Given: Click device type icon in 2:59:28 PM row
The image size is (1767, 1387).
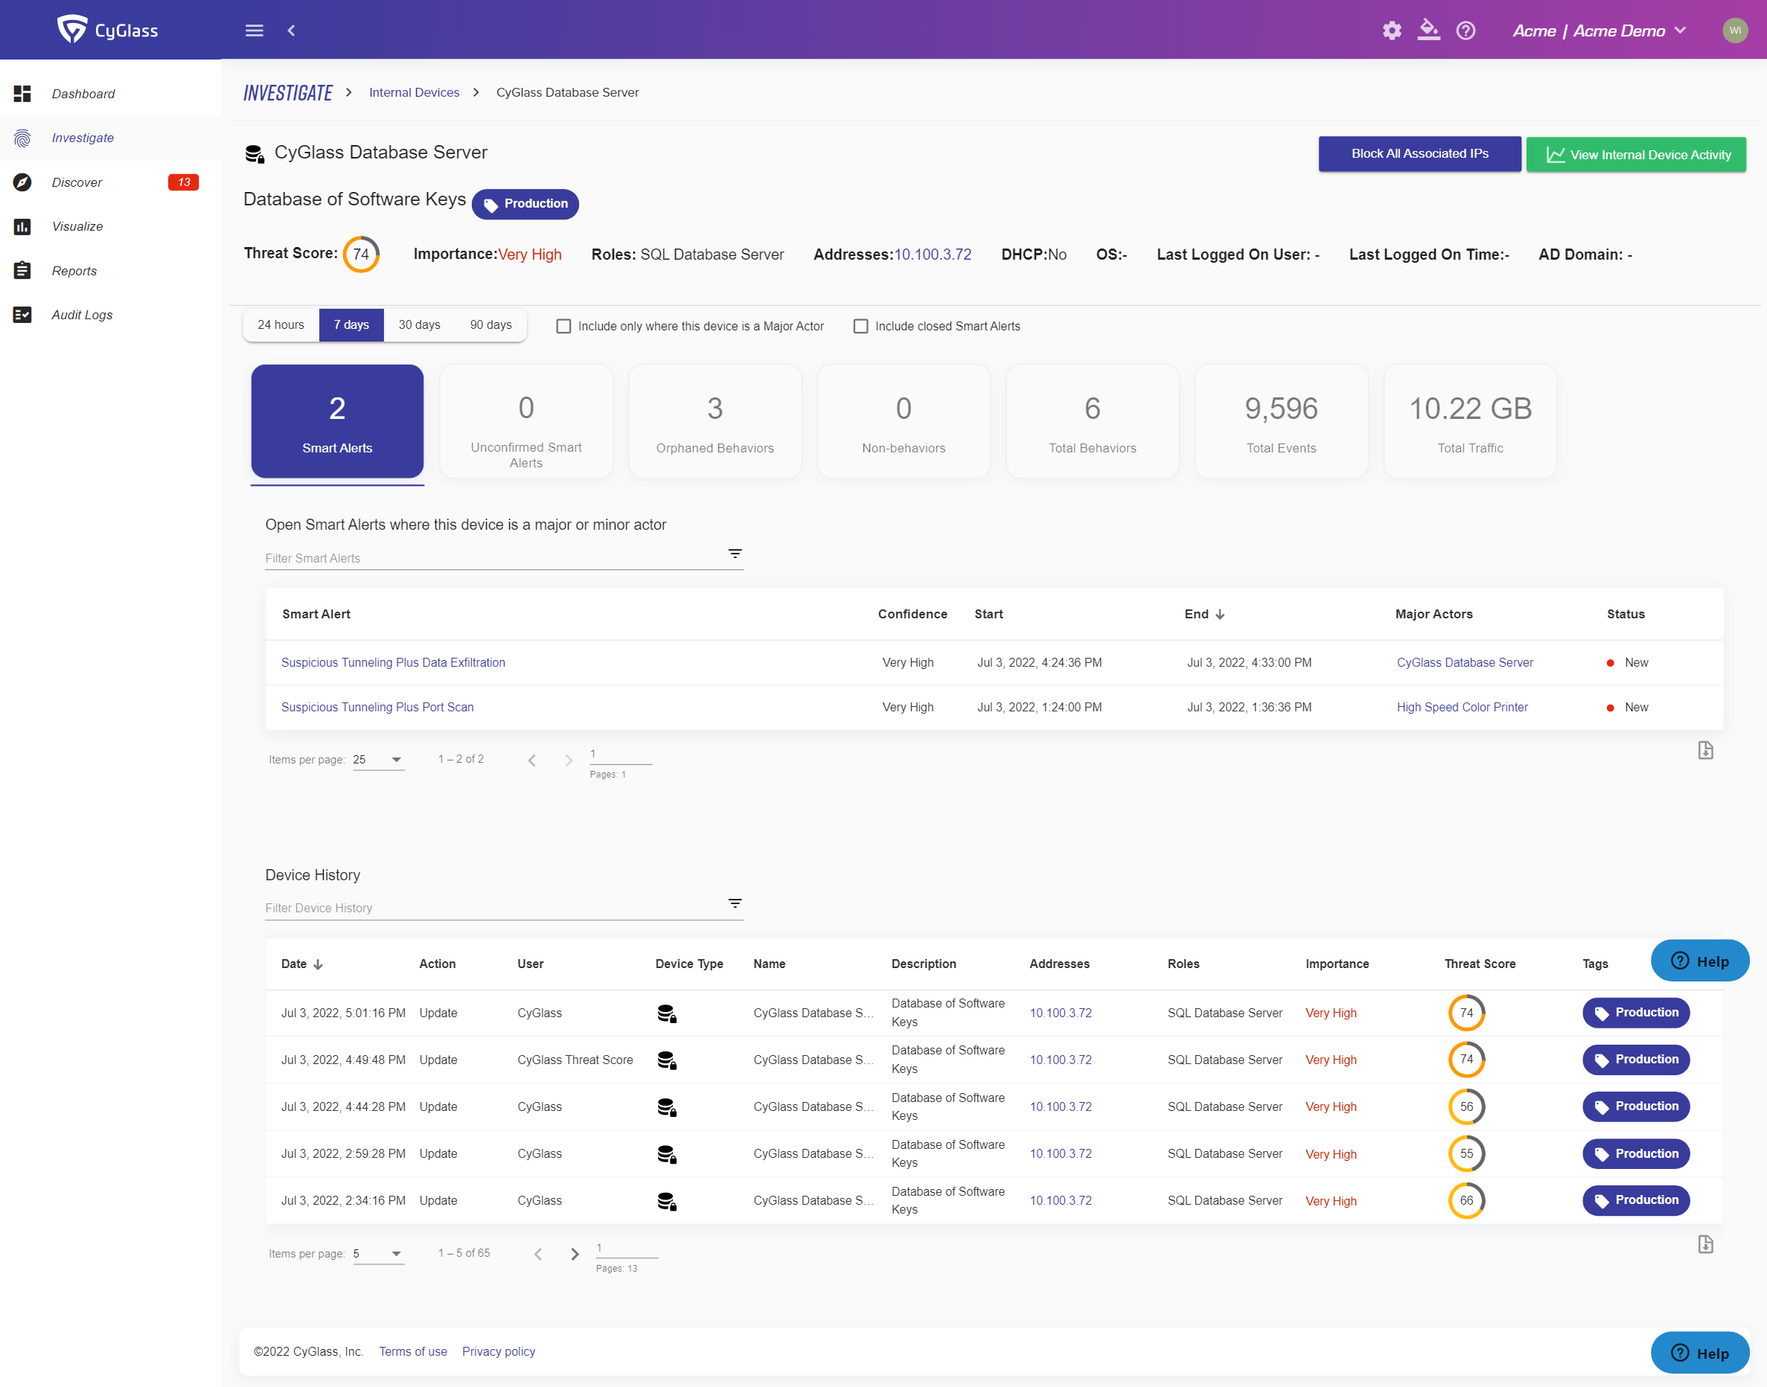Looking at the screenshot, I should pos(667,1154).
